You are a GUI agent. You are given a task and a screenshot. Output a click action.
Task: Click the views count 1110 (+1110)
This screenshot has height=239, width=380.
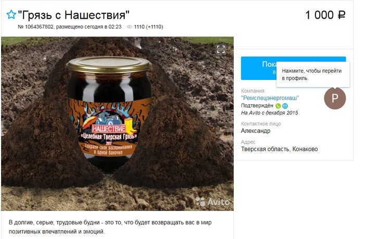148,27
